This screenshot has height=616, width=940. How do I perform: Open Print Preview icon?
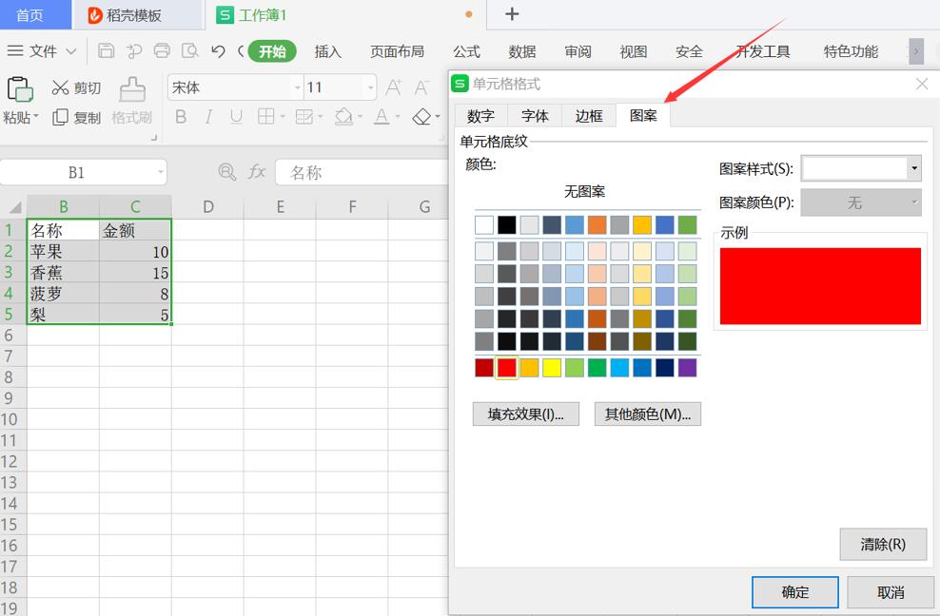tap(190, 51)
